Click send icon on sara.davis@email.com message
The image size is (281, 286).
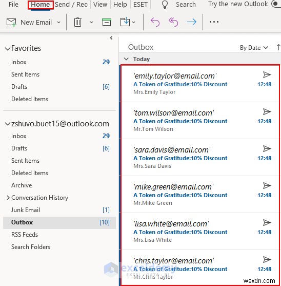click(x=267, y=149)
